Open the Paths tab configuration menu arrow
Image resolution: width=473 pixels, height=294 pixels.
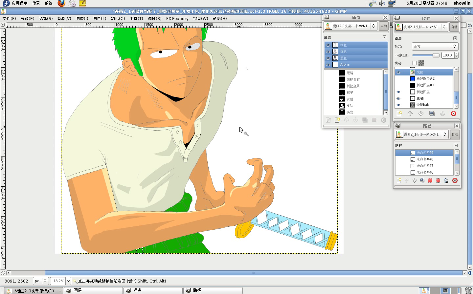[456, 146]
